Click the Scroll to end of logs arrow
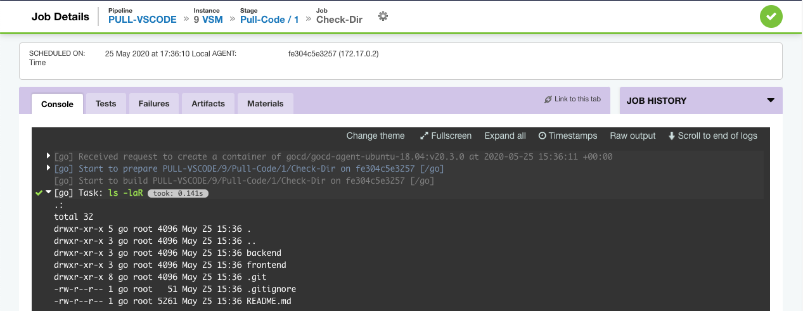803x311 pixels. [x=671, y=136]
